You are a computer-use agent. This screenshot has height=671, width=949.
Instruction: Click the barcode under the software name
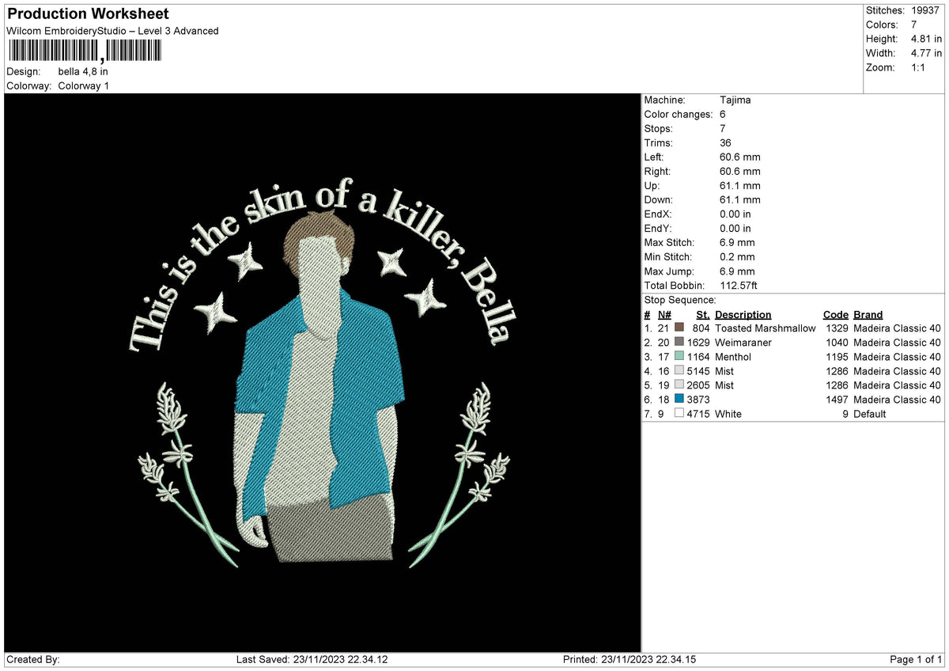click(84, 51)
